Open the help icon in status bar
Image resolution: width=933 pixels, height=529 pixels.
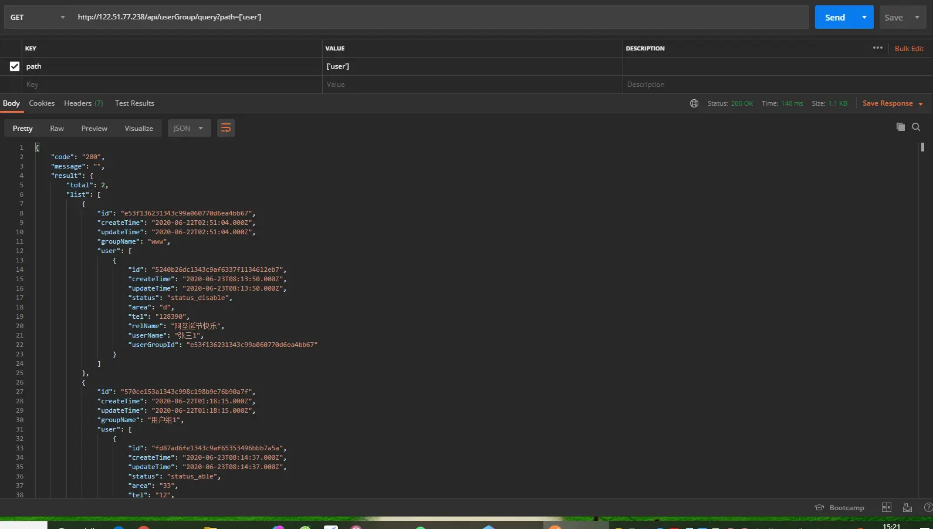(928, 507)
